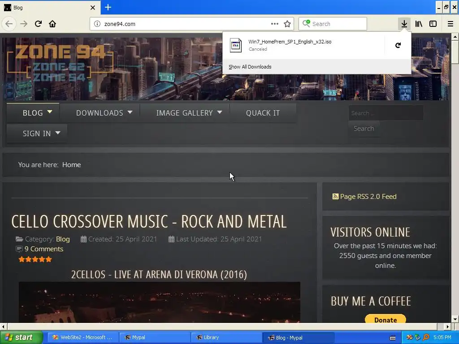Open Page RSS 2.0 Feed link
This screenshot has height=344, width=459.
368,197
